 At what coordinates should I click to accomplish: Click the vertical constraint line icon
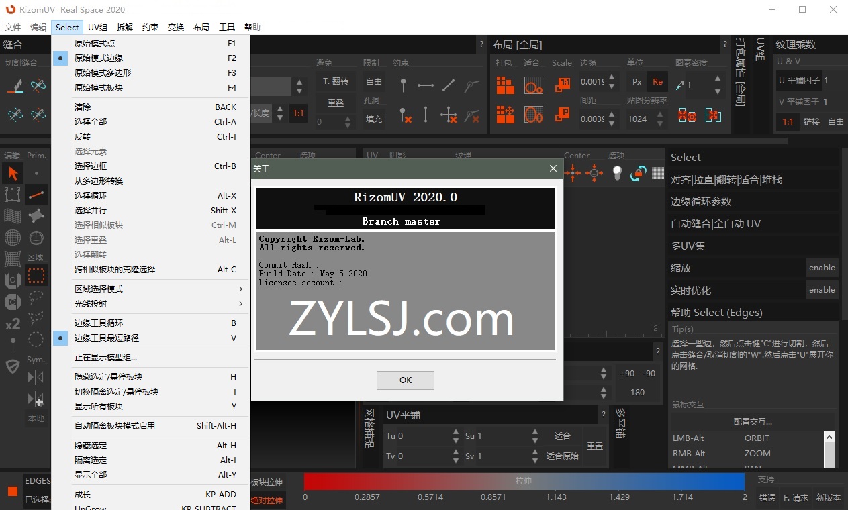[426, 115]
